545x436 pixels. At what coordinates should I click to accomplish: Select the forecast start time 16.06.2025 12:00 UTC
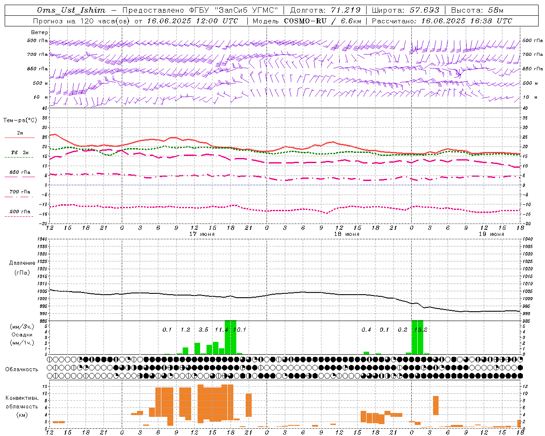pyautogui.click(x=192, y=21)
